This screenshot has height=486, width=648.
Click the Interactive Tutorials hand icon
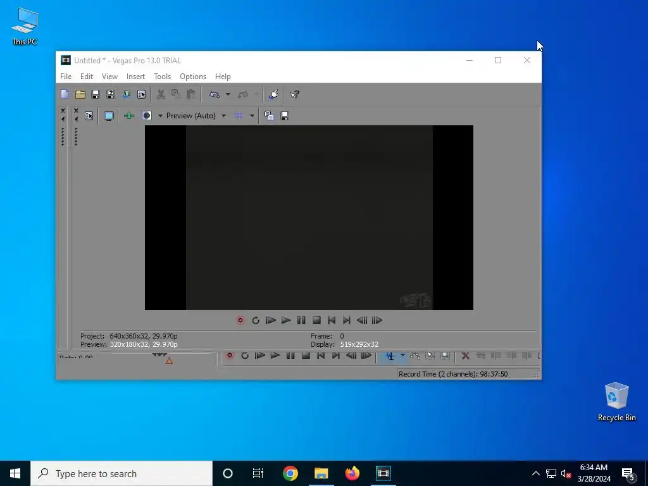point(273,94)
